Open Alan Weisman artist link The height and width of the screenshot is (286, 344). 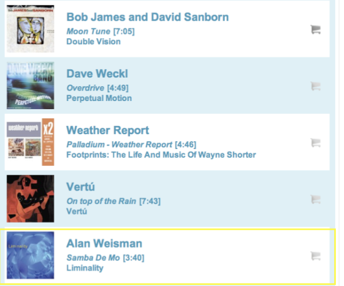(x=104, y=243)
